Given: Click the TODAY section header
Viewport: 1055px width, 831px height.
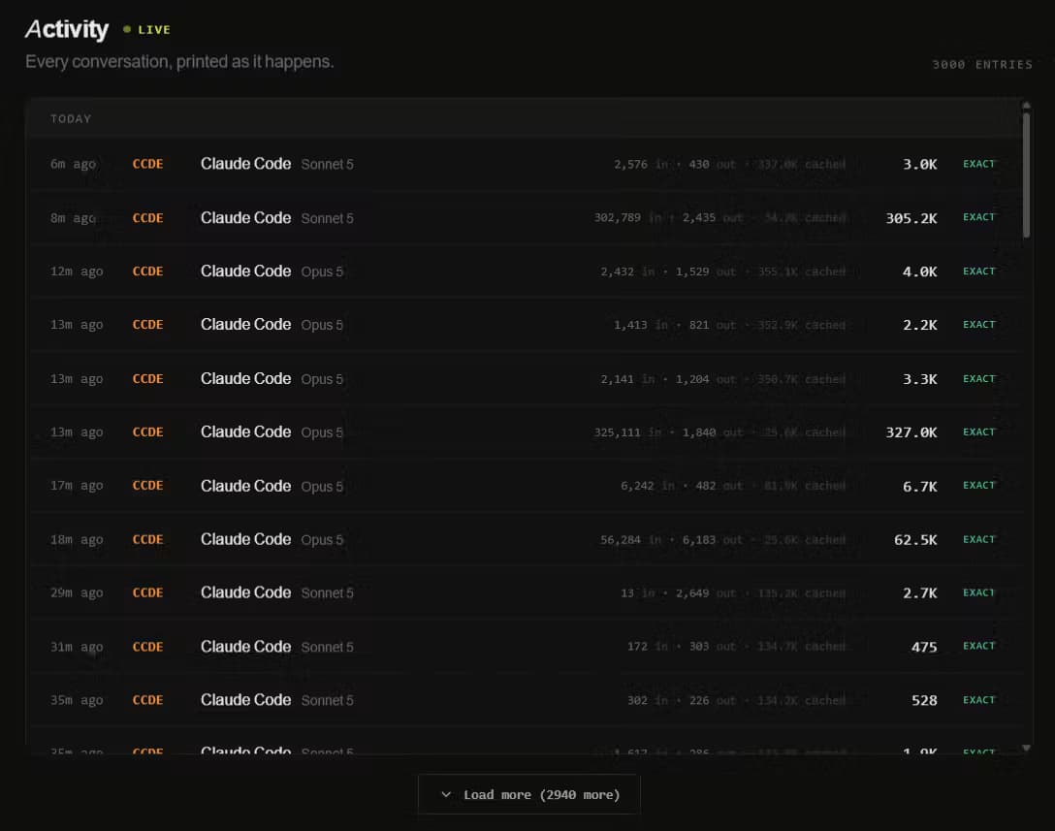Looking at the screenshot, I should (71, 119).
